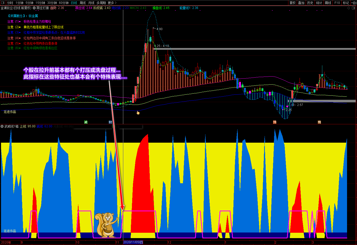Toggle the left sidebar panel icon
Screen dimensions: 357x245
pos(3,3)
